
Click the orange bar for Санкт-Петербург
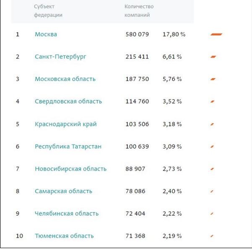pos(213,57)
